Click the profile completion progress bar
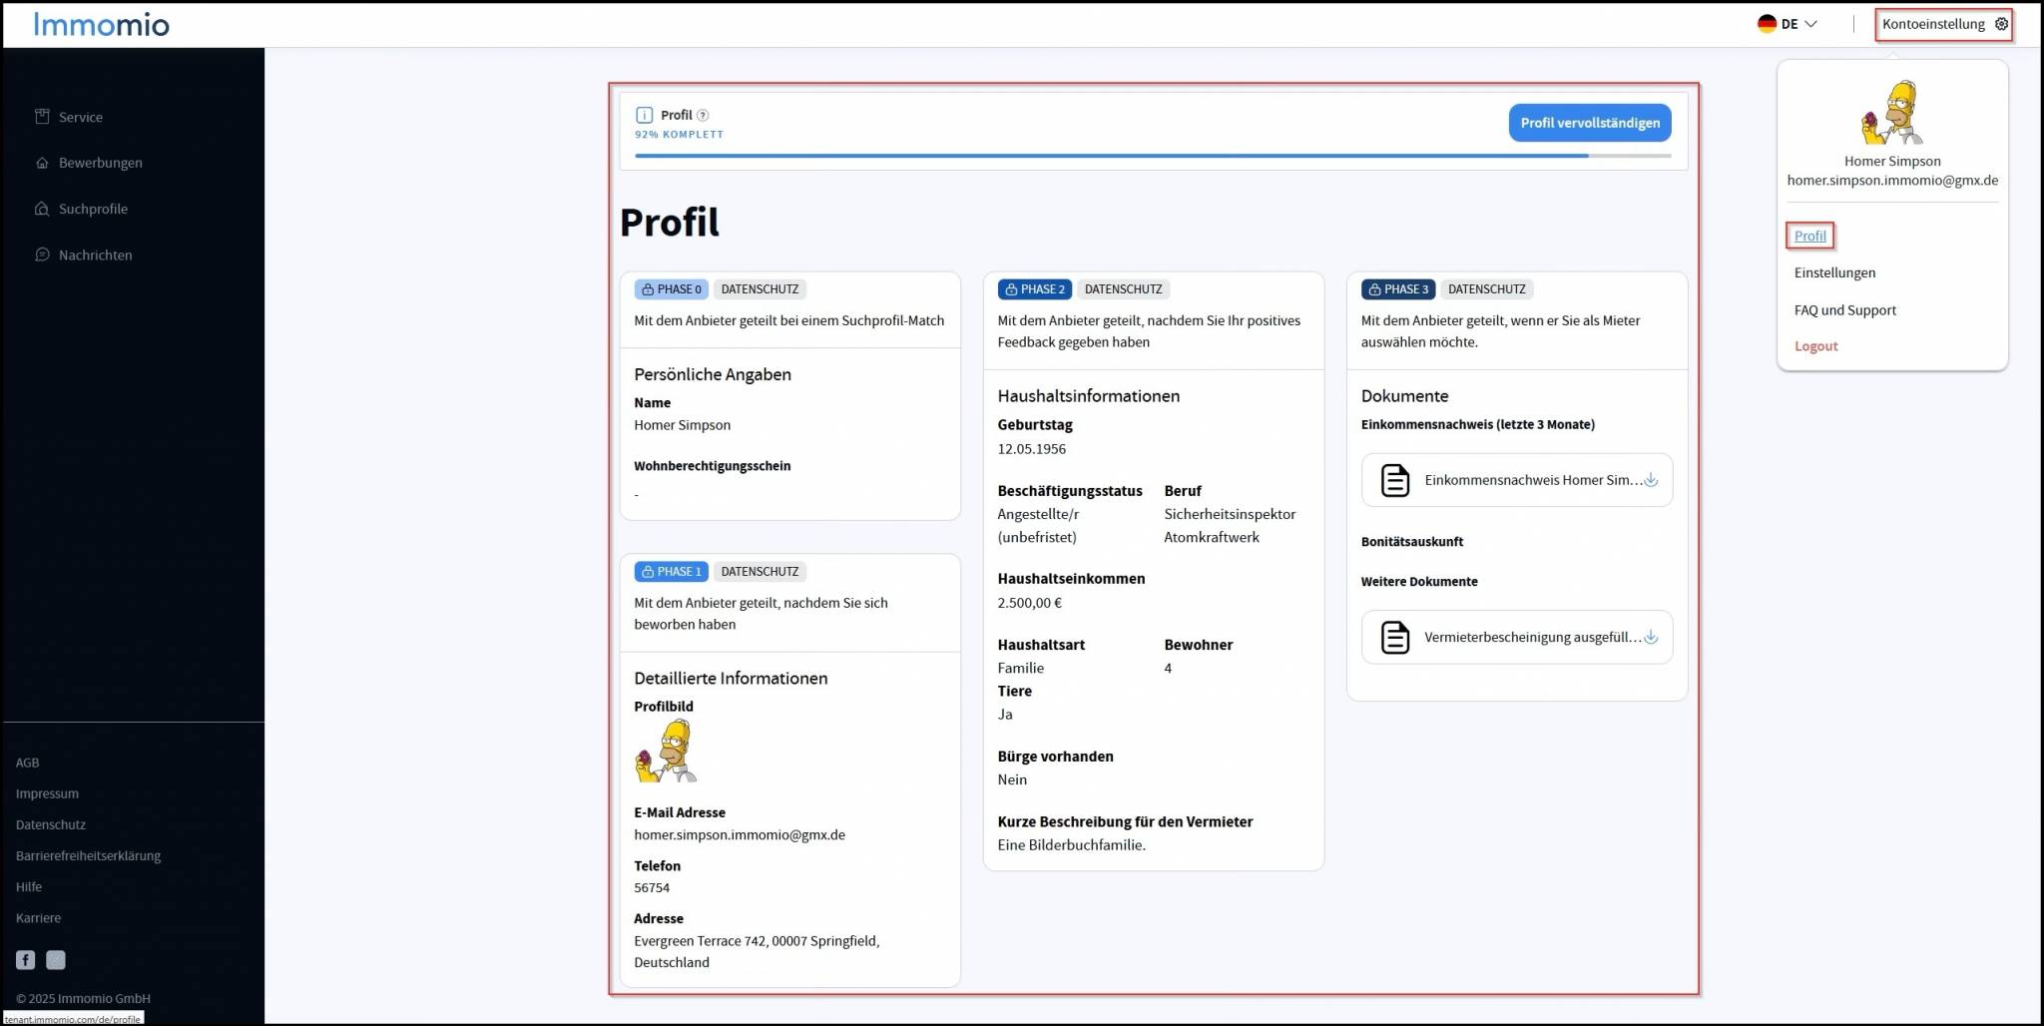The image size is (2044, 1026). click(1153, 156)
